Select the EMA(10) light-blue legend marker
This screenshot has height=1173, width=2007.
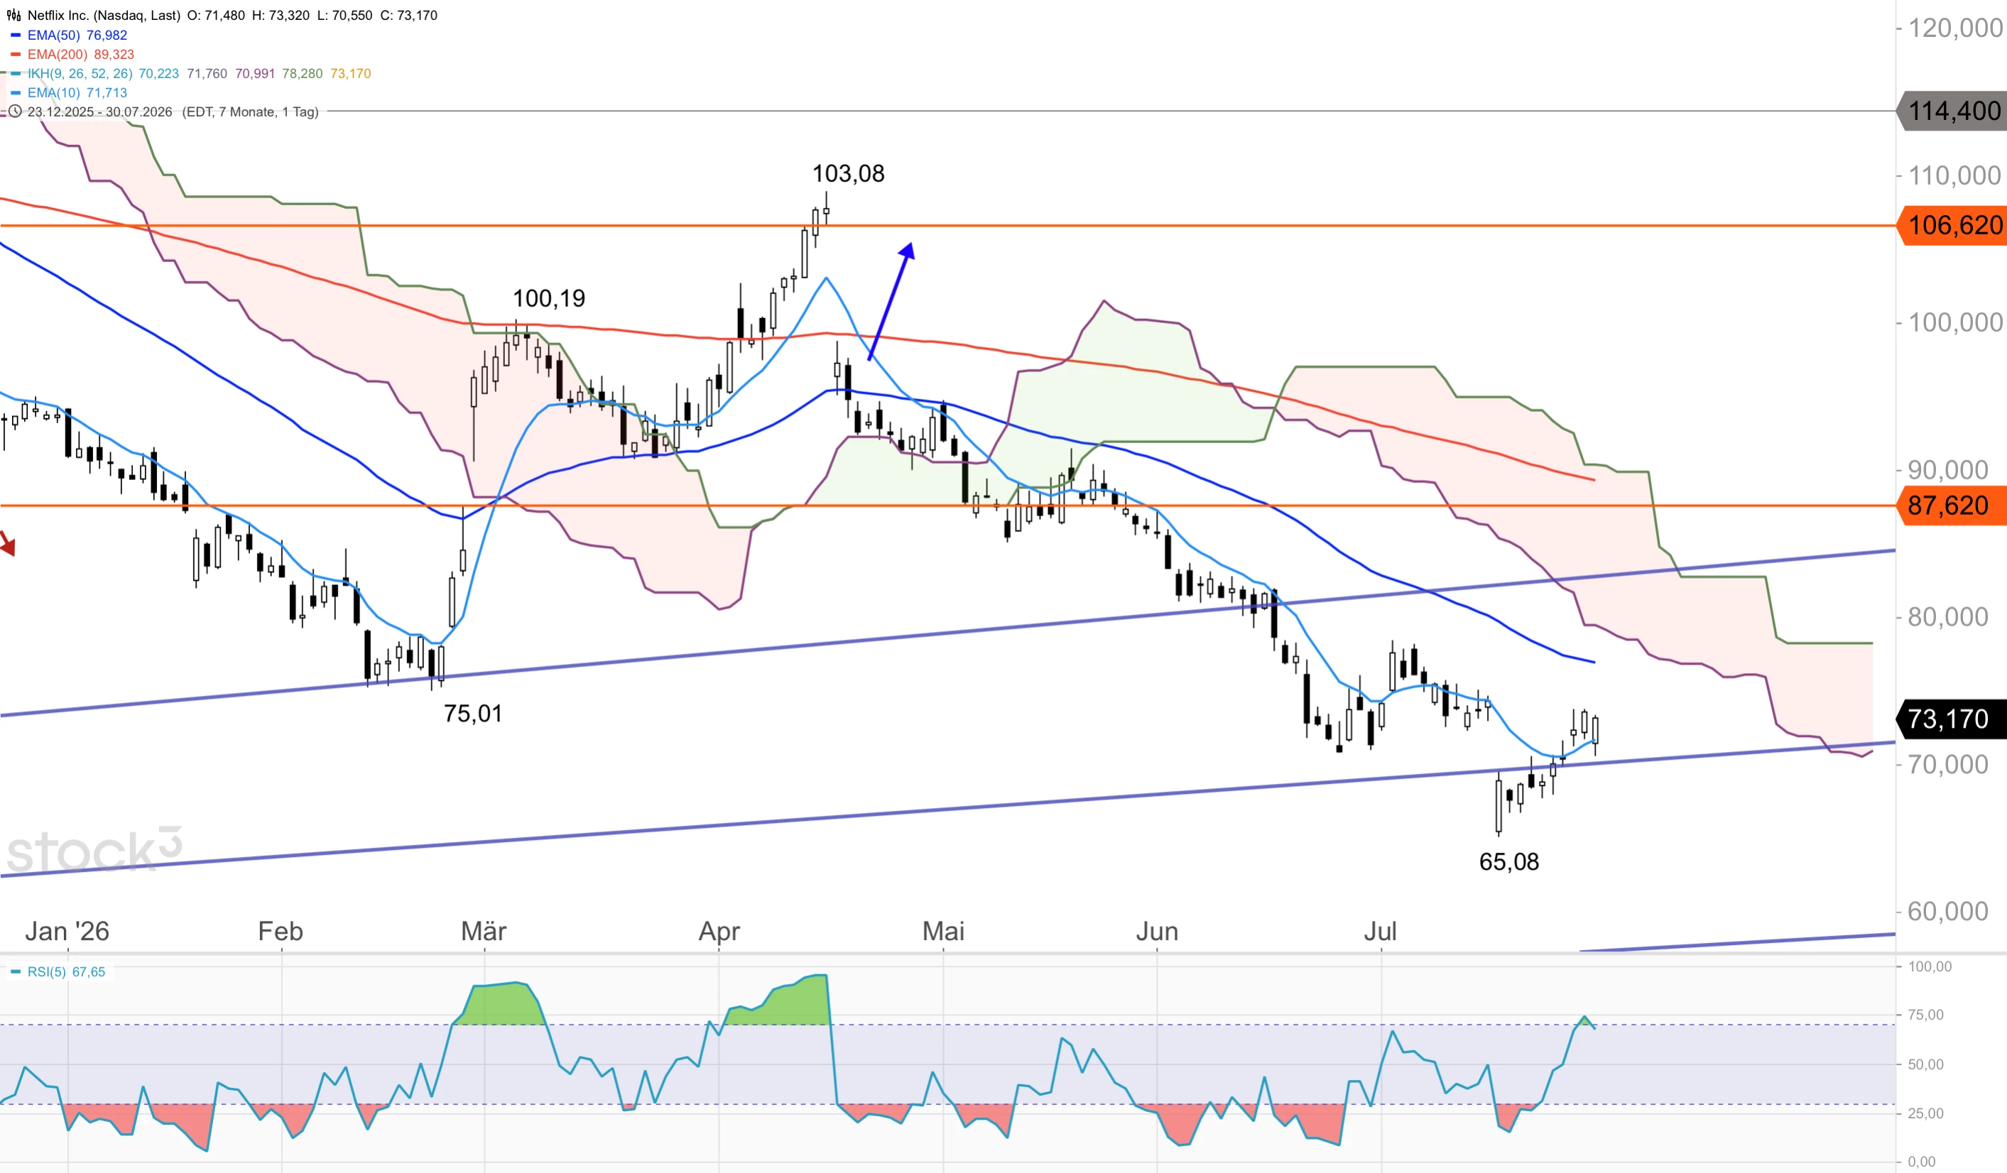pyautogui.click(x=15, y=92)
